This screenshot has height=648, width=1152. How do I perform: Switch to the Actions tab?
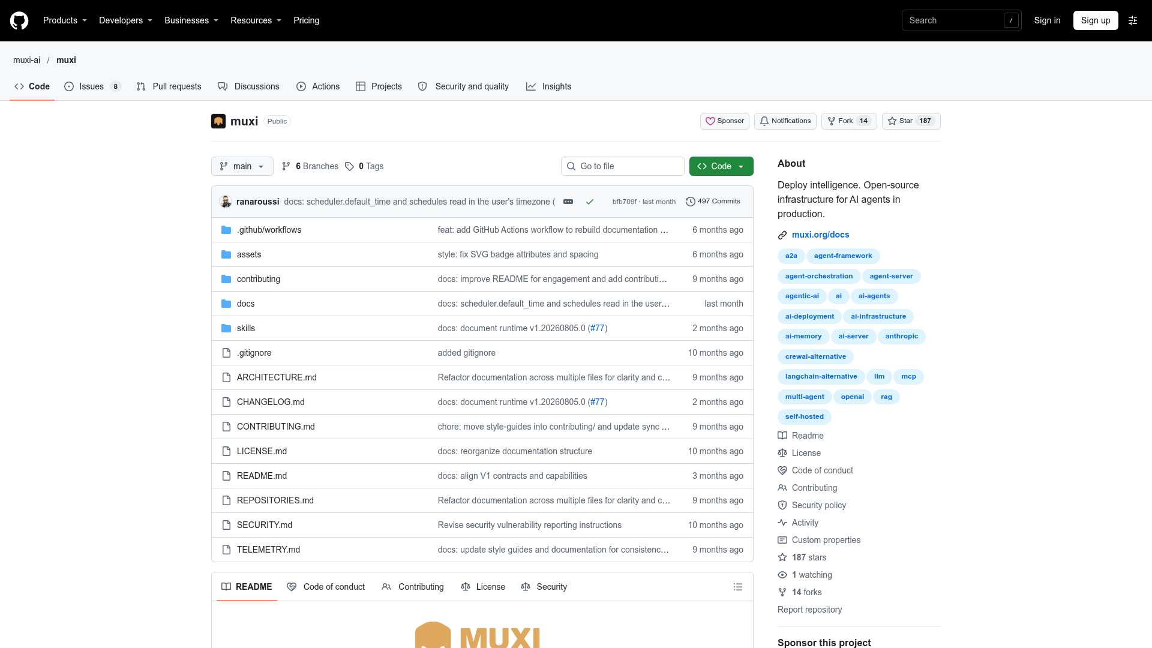coord(318,86)
